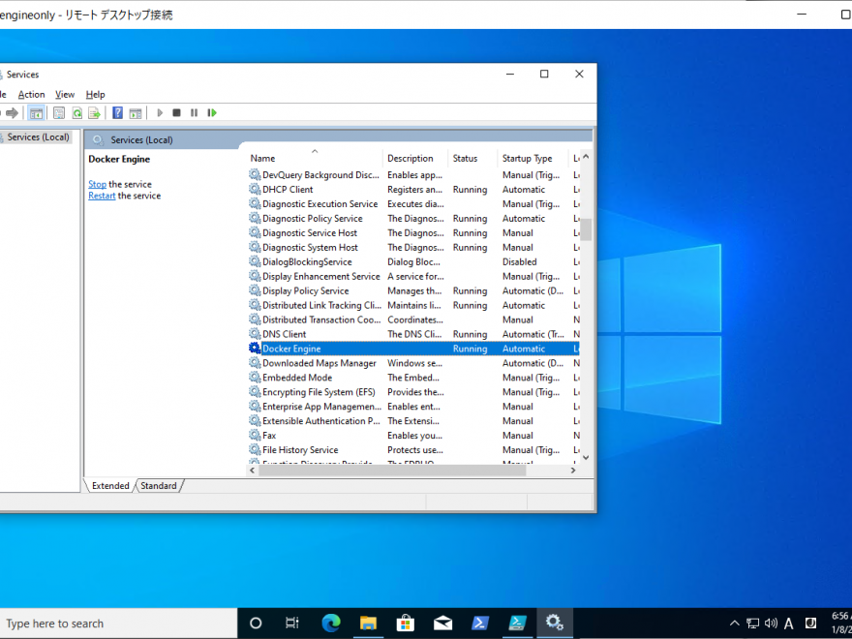Click the horizontal scrollbar left arrow

[252, 471]
